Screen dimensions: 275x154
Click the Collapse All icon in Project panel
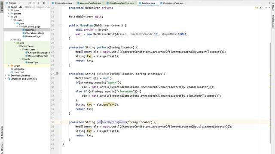[38, 3]
